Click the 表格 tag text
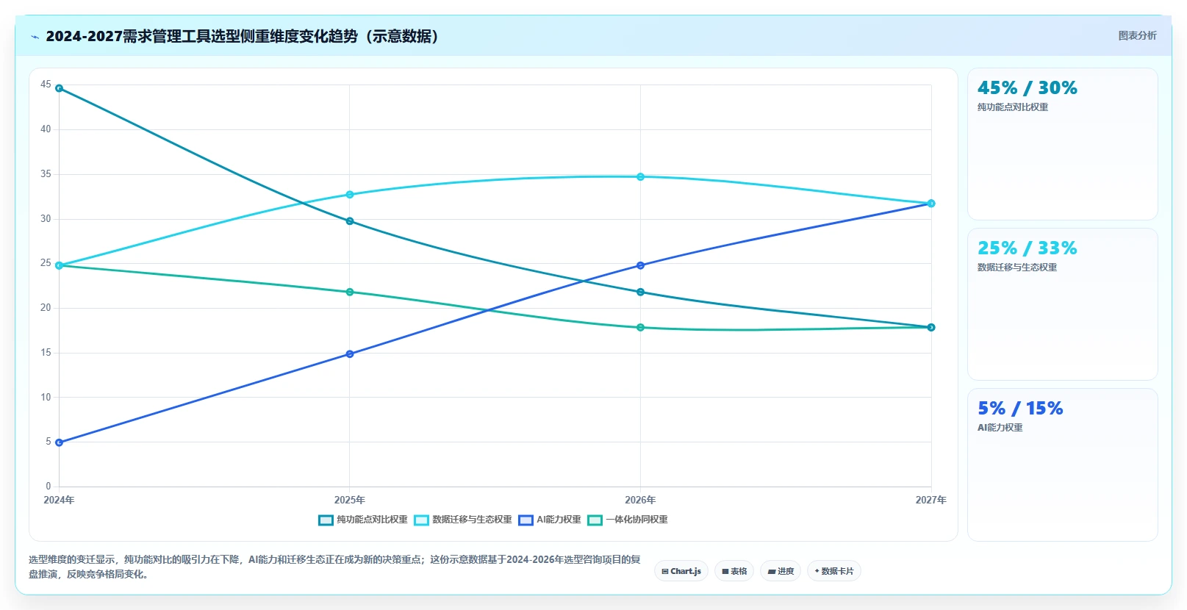The image size is (1187, 610). (739, 571)
